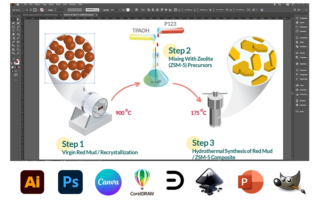Select the Rectangle tool
Screen dimensions: 319x202
(x=13, y=27)
